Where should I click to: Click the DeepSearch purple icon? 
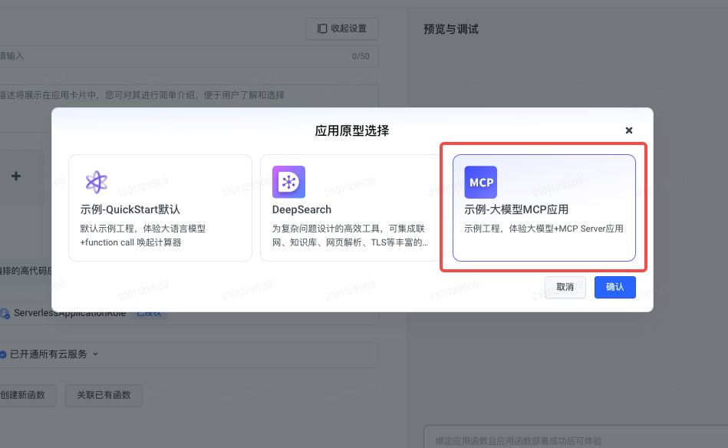click(288, 182)
